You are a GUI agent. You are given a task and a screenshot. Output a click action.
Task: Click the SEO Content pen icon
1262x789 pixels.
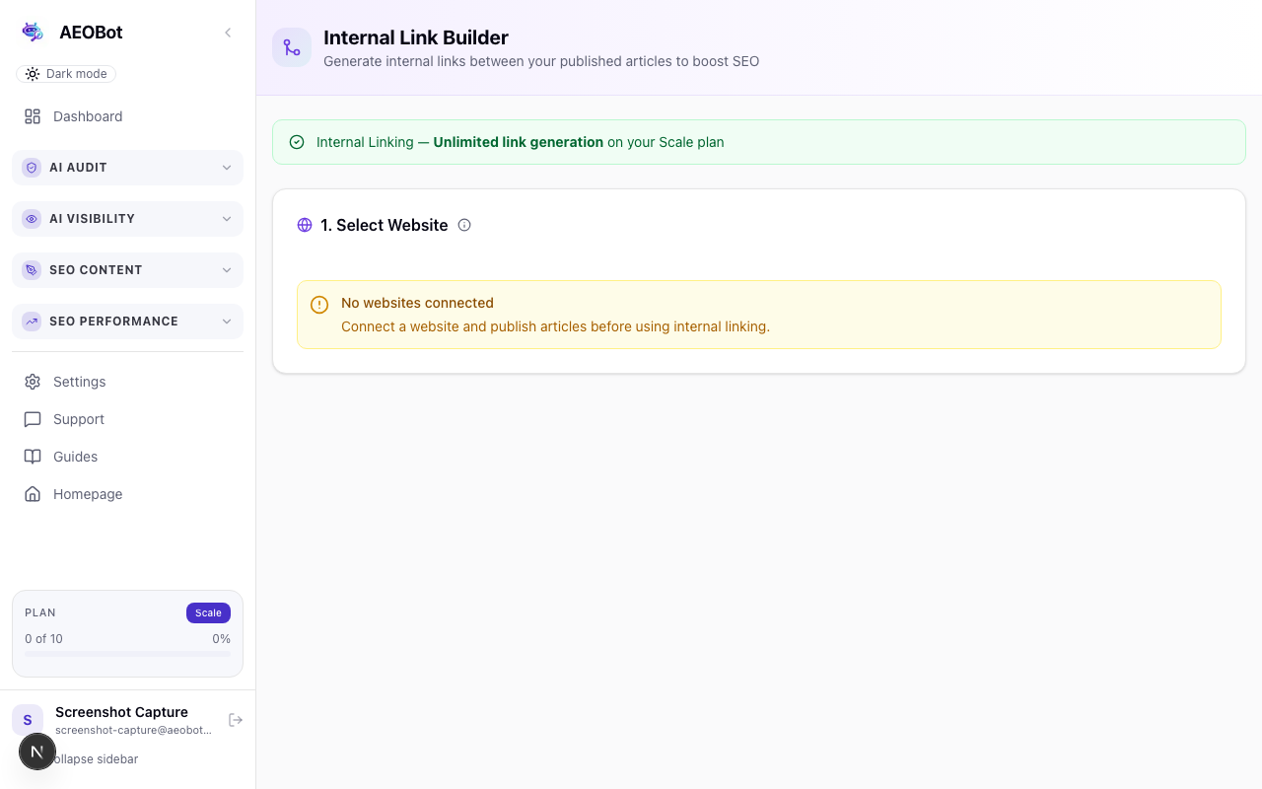(x=32, y=270)
